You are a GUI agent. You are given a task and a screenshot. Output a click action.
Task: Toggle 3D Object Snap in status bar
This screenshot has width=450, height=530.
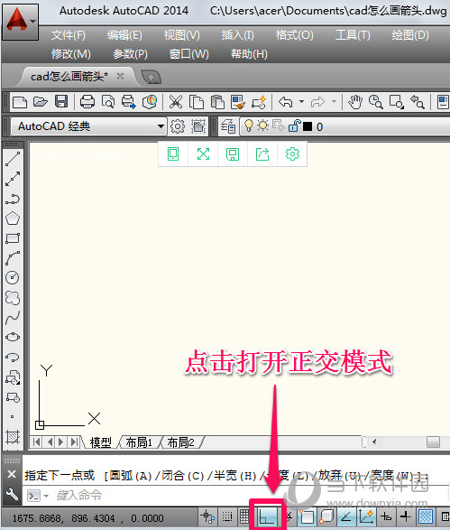[326, 516]
